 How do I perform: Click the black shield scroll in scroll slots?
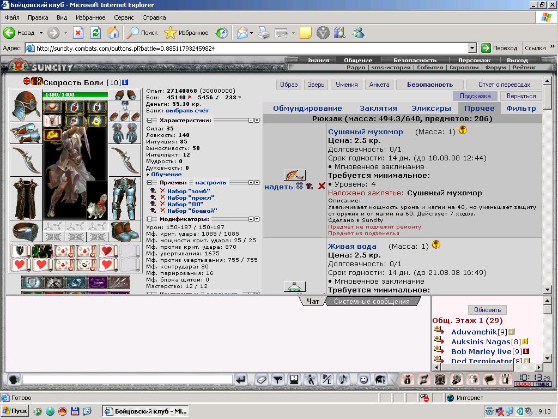[20, 251]
